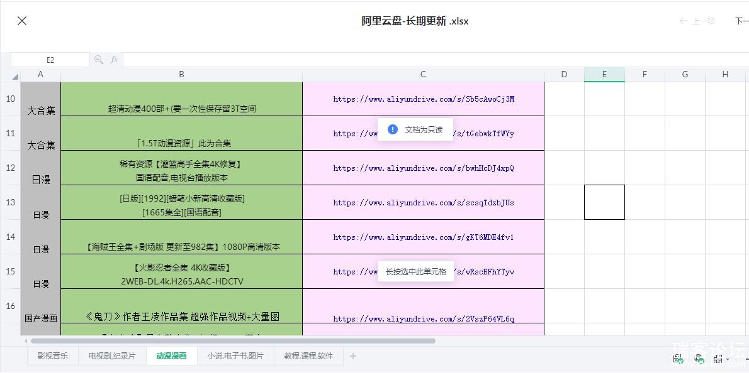The image size is (749, 373).
Task: Select row 16 header
Action: point(10,306)
